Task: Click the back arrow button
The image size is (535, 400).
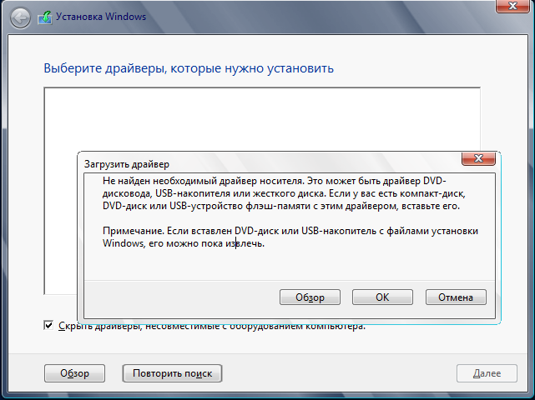Action: tap(19, 17)
